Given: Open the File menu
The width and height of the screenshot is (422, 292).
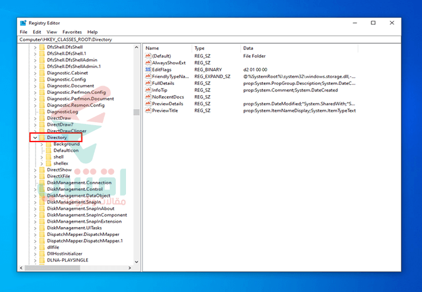Looking at the screenshot, I should point(24,32).
